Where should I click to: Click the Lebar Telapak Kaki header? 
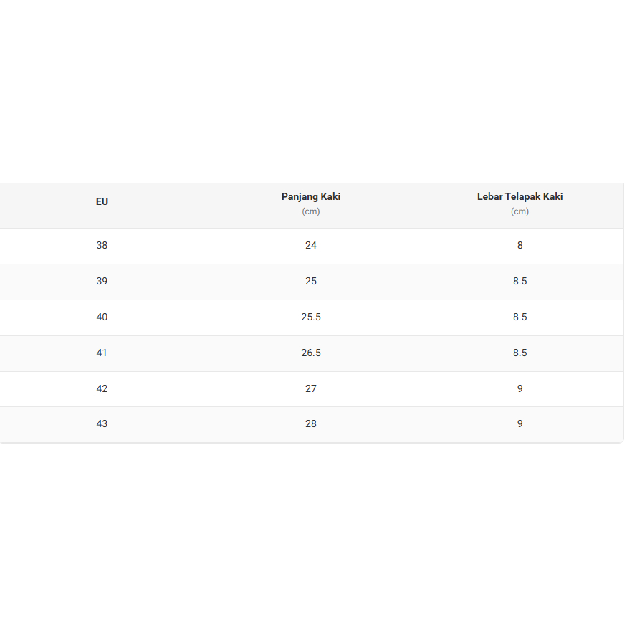pos(520,197)
